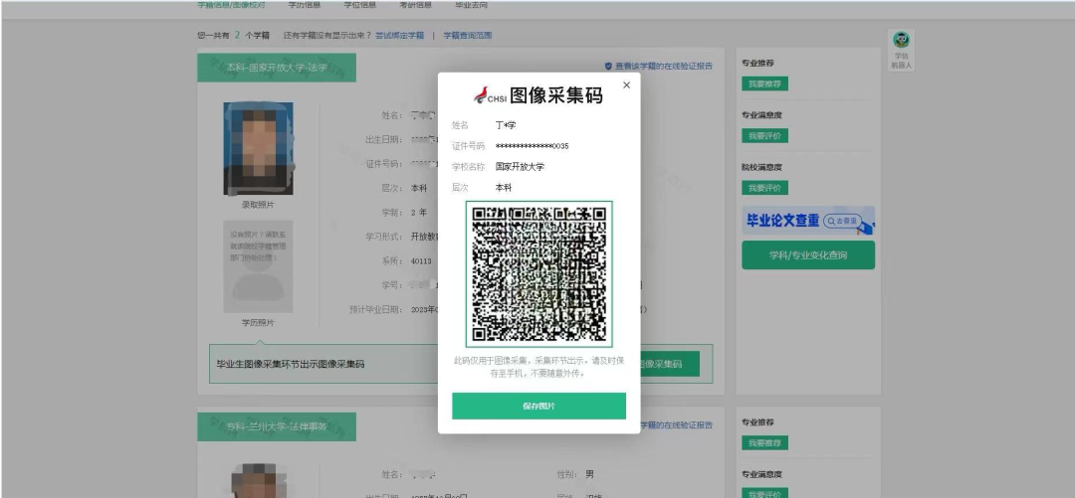Image resolution: width=1075 pixels, height=498 pixels.
Task: Click the name 丁*学 in the popup
Action: (x=506, y=125)
